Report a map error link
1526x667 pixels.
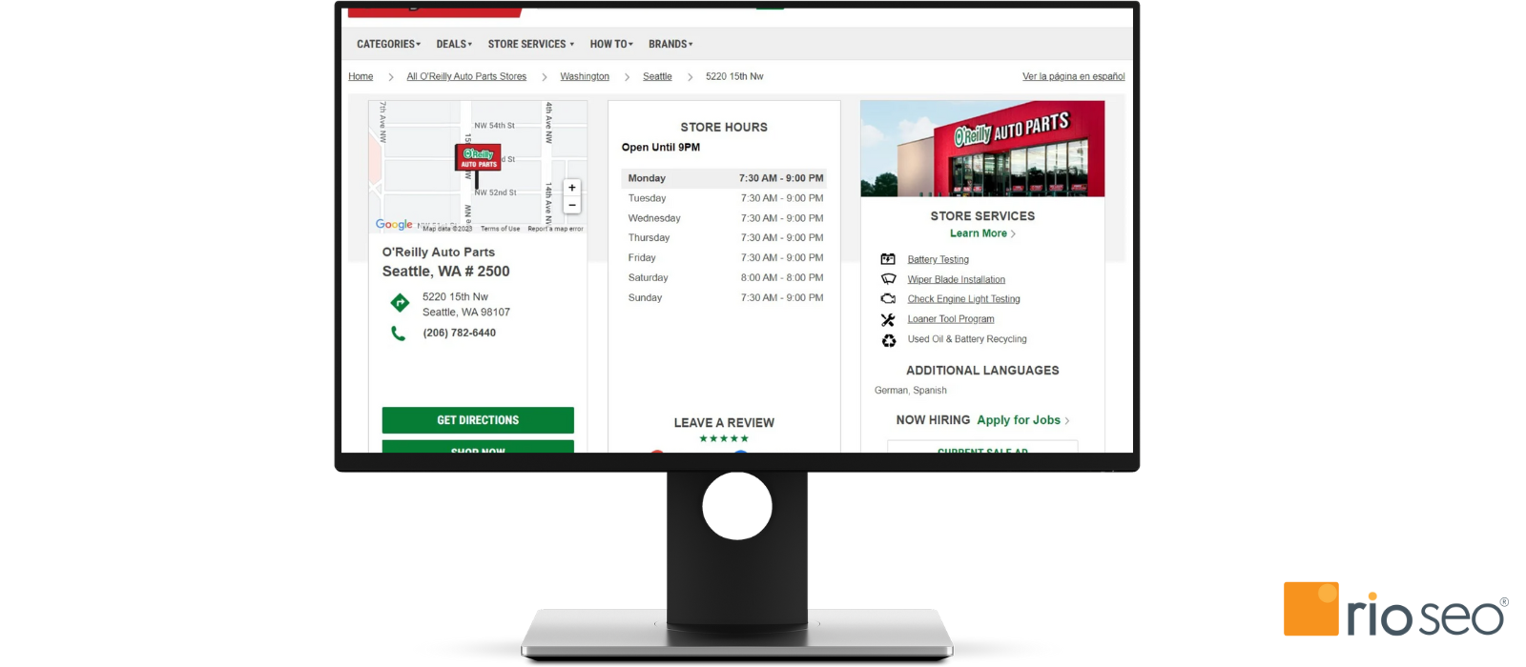coord(555,229)
